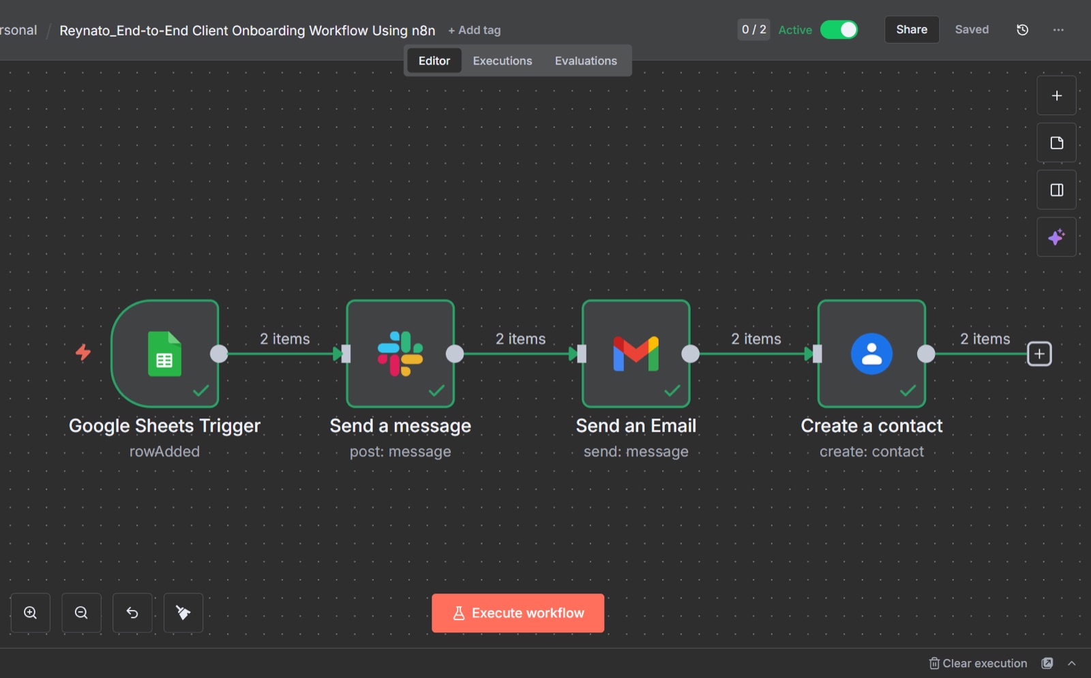
Task: Open the workflow options menu
Action: (1058, 29)
